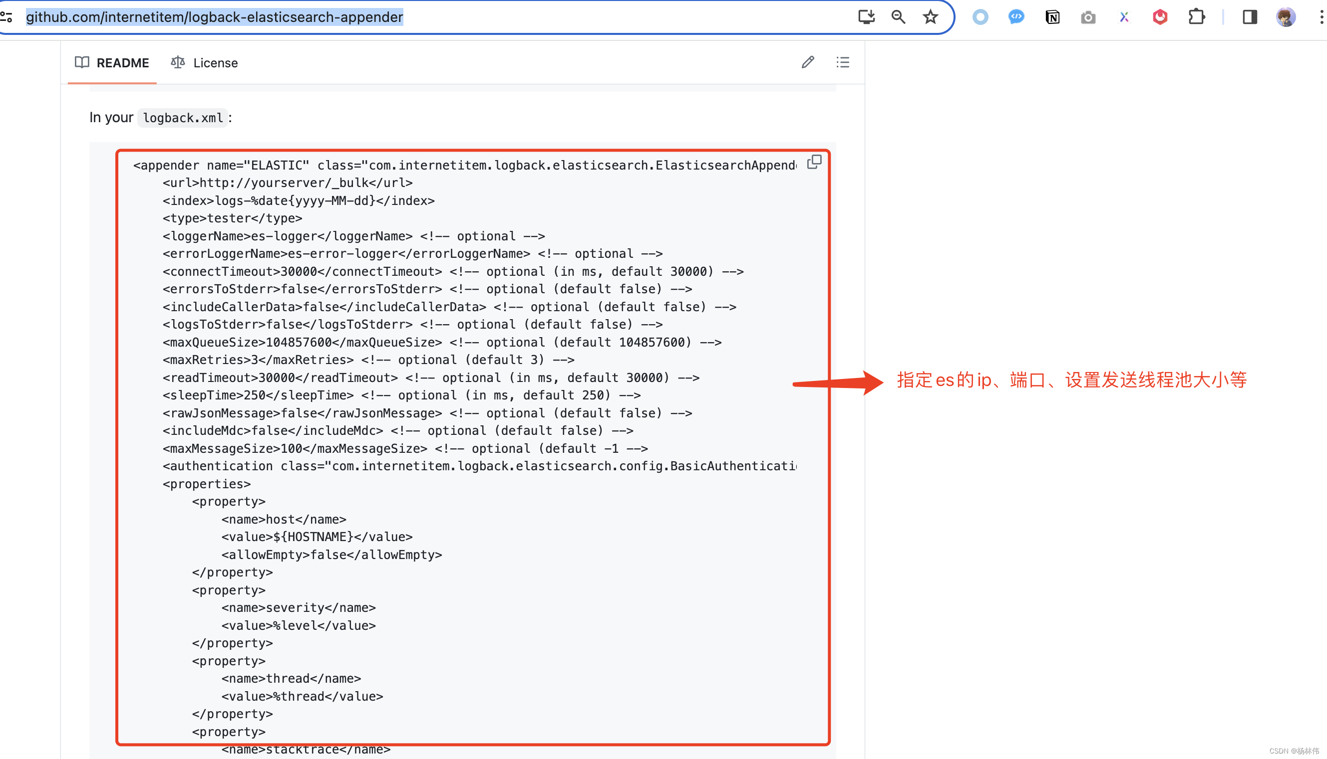
Task: Click the maxRetries 3 line
Action: pyautogui.click(x=368, y=360)
